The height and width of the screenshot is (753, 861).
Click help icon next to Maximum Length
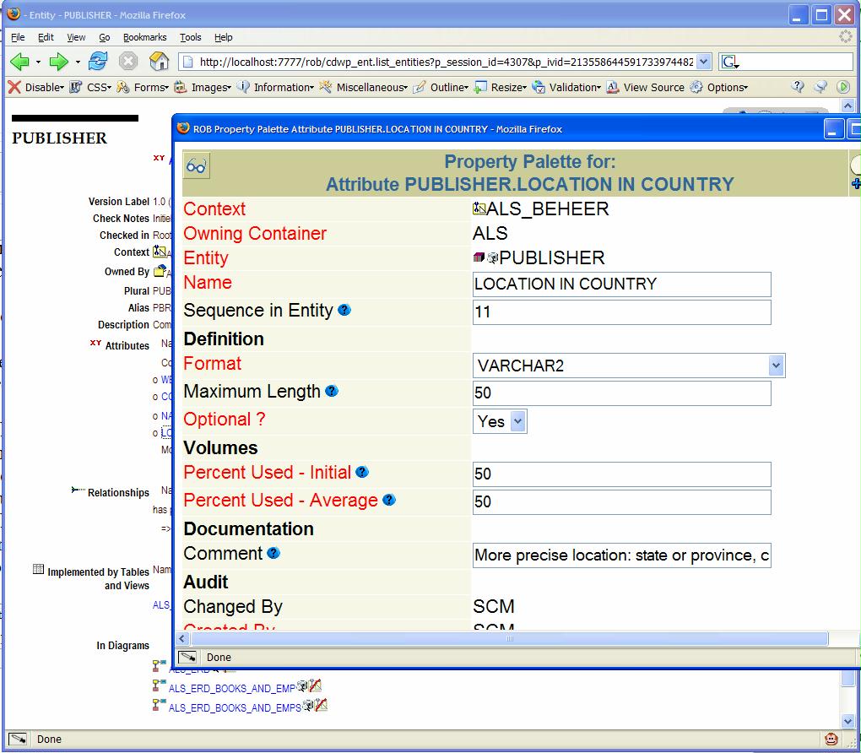(x=332, y=392)
